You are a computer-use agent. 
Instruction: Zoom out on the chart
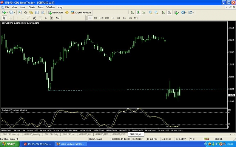coord(156,12)
